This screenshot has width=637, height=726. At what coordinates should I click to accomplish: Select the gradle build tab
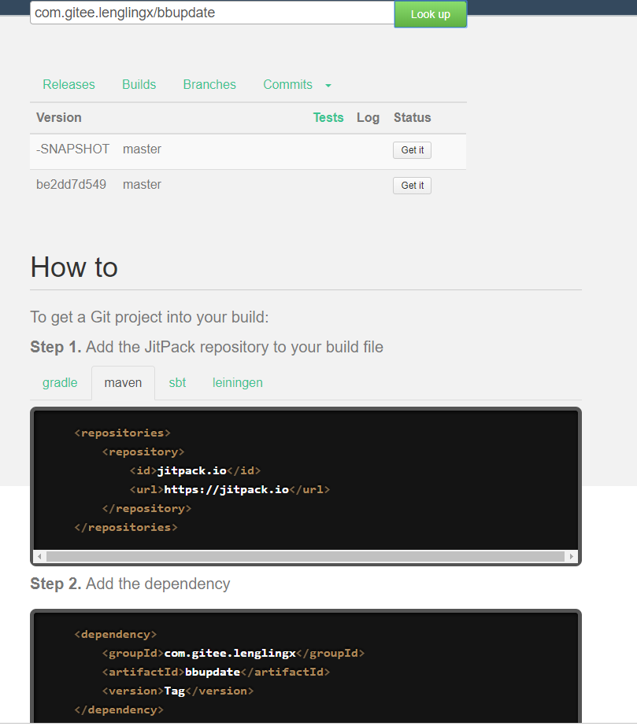tap(60, 383)
